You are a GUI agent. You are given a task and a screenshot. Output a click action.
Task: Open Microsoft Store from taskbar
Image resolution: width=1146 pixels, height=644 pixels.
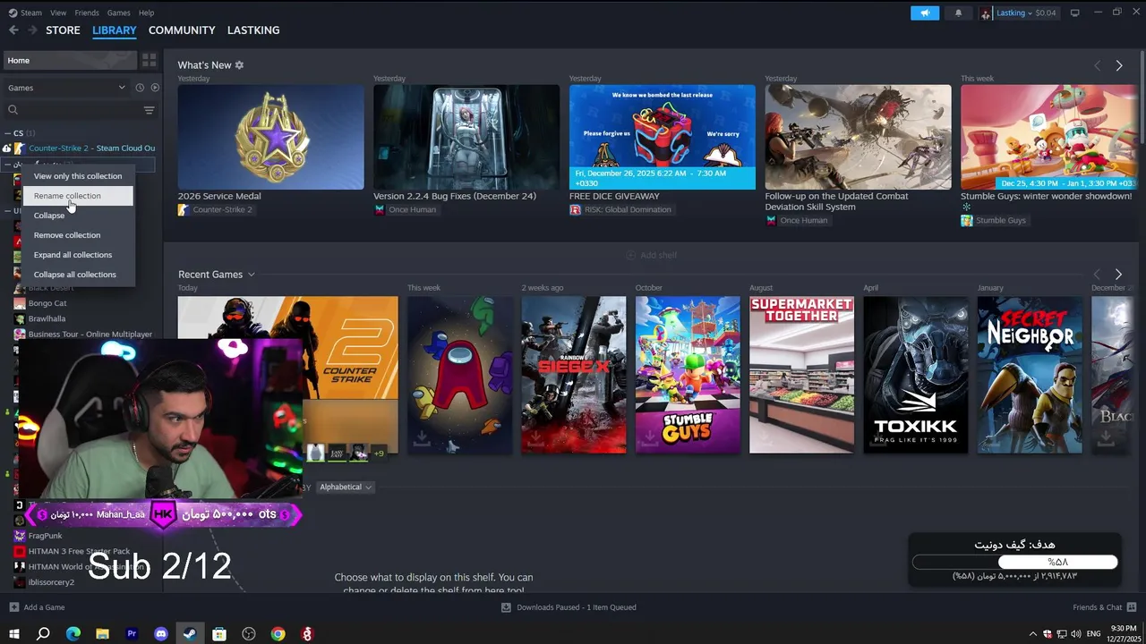click(219, 633)
